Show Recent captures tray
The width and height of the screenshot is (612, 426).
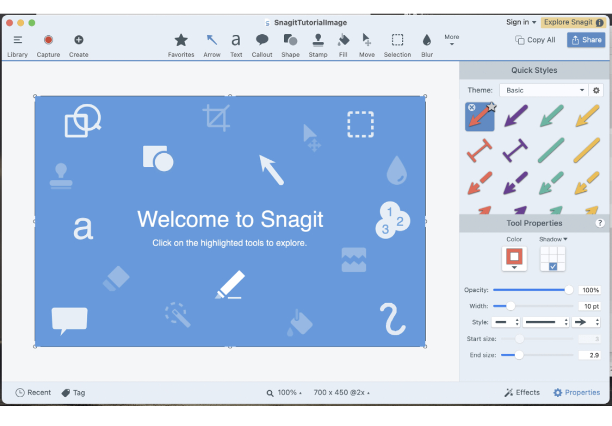(33, 392)
